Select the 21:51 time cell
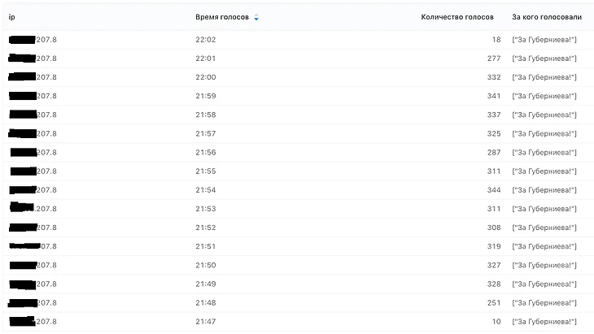 point(206,246)
